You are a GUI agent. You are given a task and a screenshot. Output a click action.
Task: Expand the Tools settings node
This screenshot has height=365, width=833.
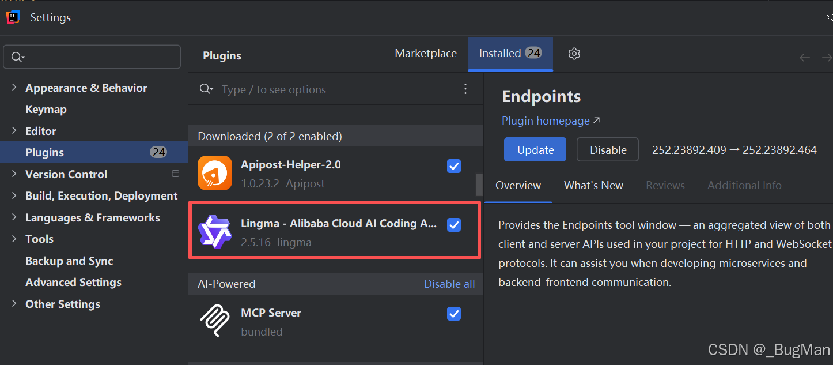click(x=14, y=239)
